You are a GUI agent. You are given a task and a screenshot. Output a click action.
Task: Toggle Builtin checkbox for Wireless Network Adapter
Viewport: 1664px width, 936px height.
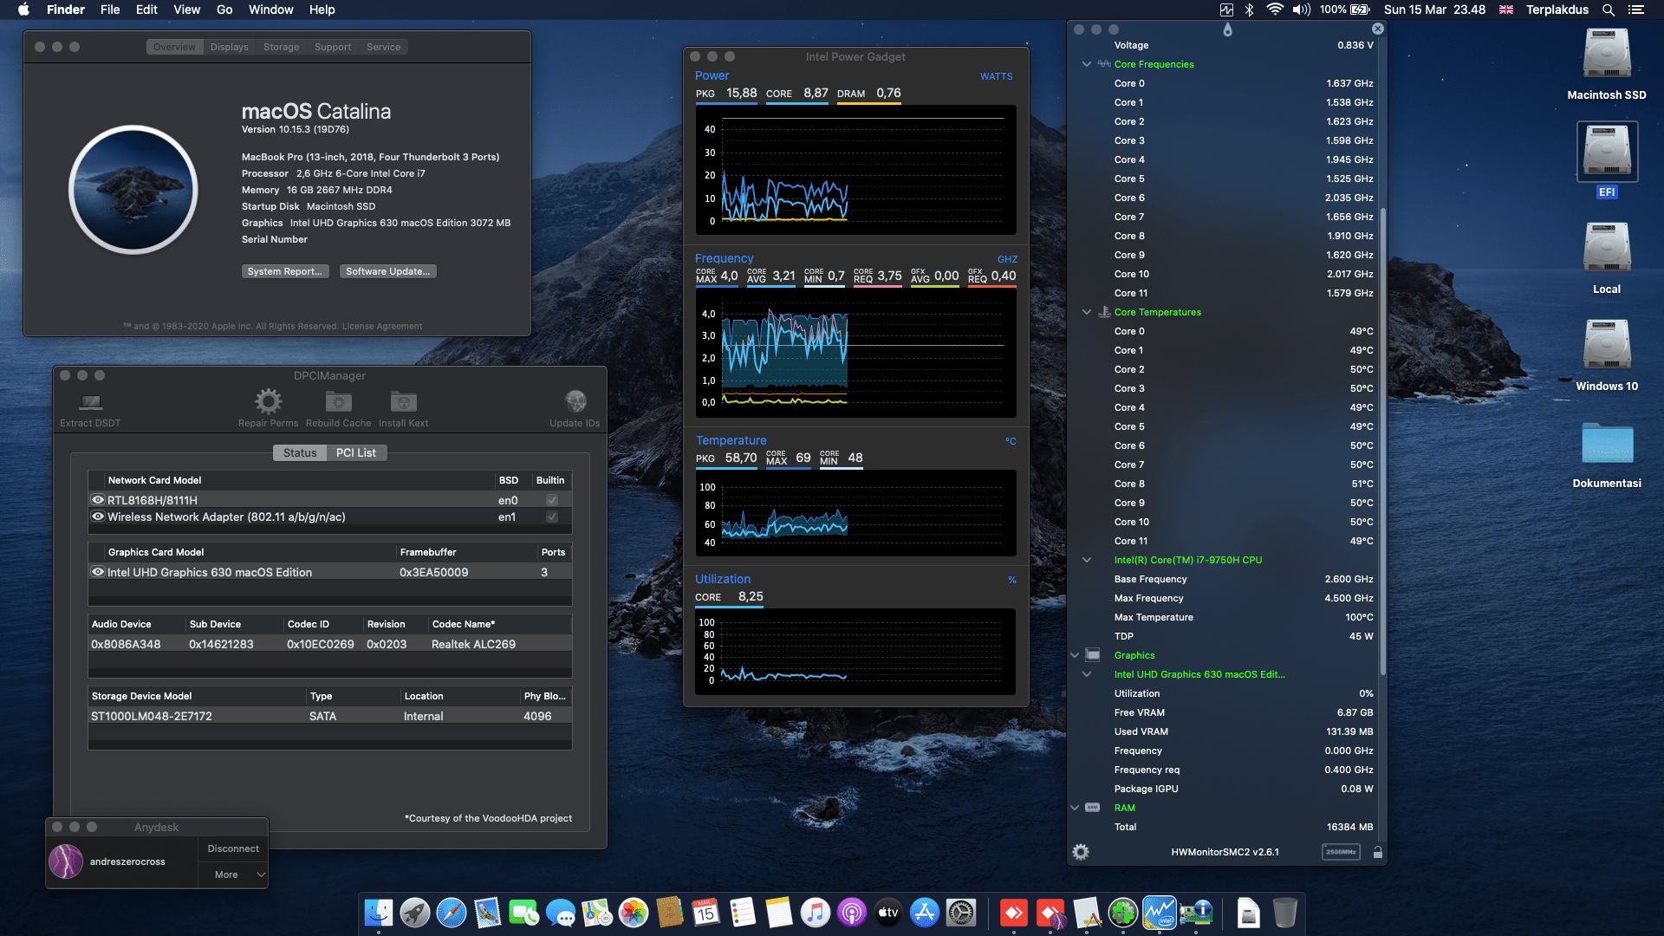click(552, 517)
